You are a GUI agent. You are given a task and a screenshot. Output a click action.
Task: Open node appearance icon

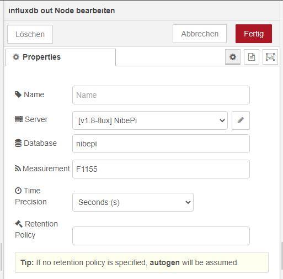270,57
